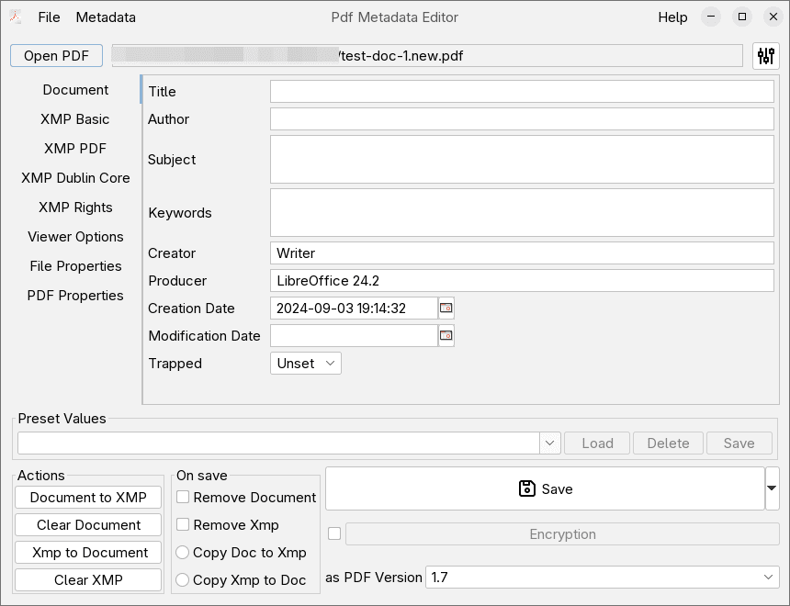Screen dimensions: 790x606
Task: Click the Pdf Metadata Editor app icon
Action: coord(16,17)
